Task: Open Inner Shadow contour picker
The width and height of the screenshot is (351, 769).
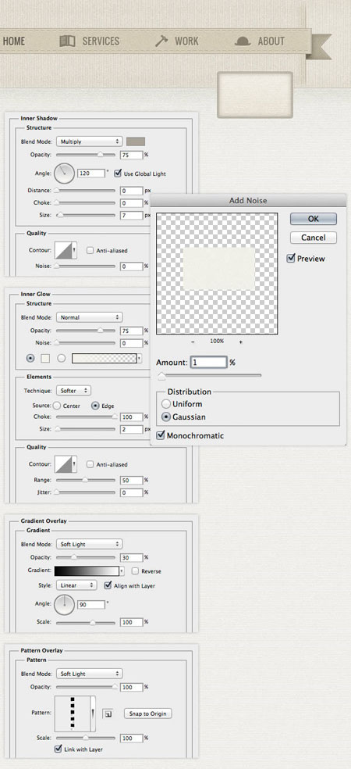Action: pos(65,250)
